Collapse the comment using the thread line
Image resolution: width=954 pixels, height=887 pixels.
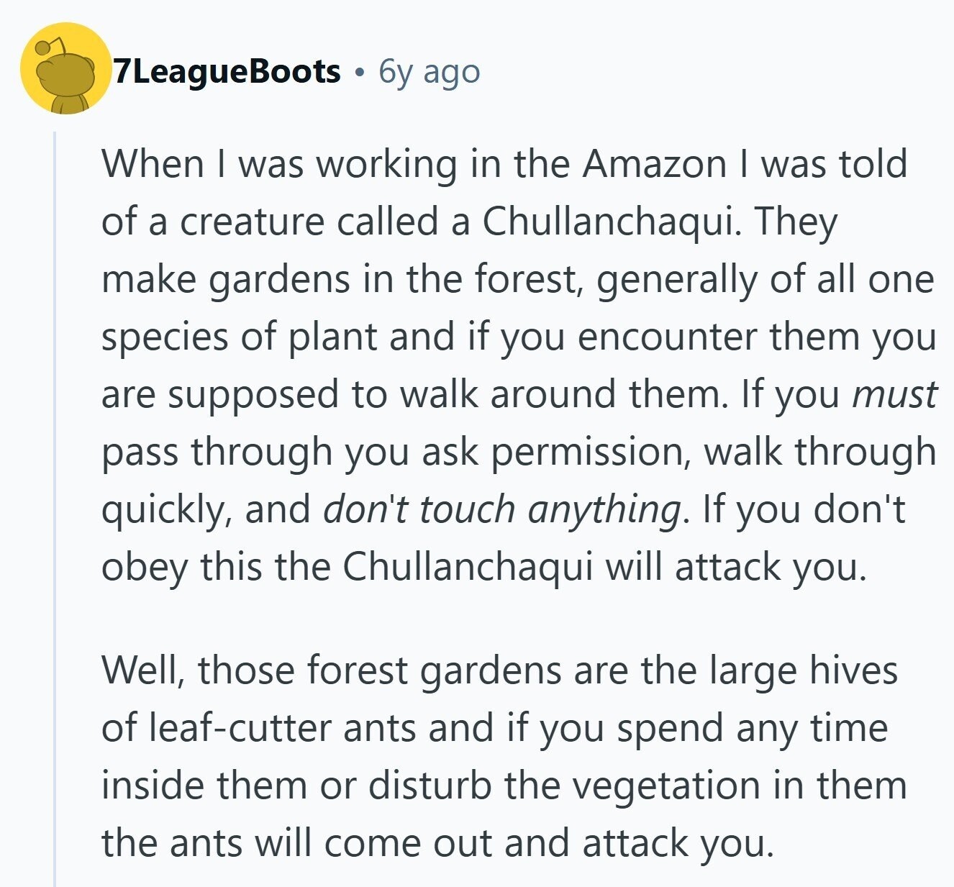click(55, 504)
